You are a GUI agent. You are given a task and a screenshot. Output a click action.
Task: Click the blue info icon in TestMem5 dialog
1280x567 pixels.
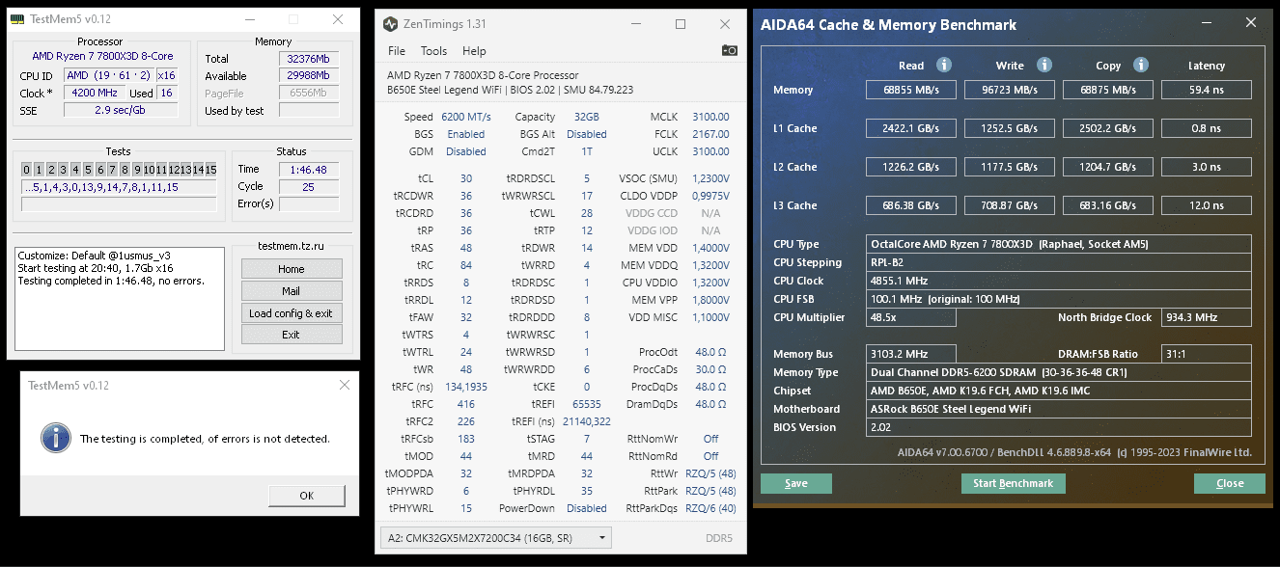pyautogui.click(x=56, y=438)
